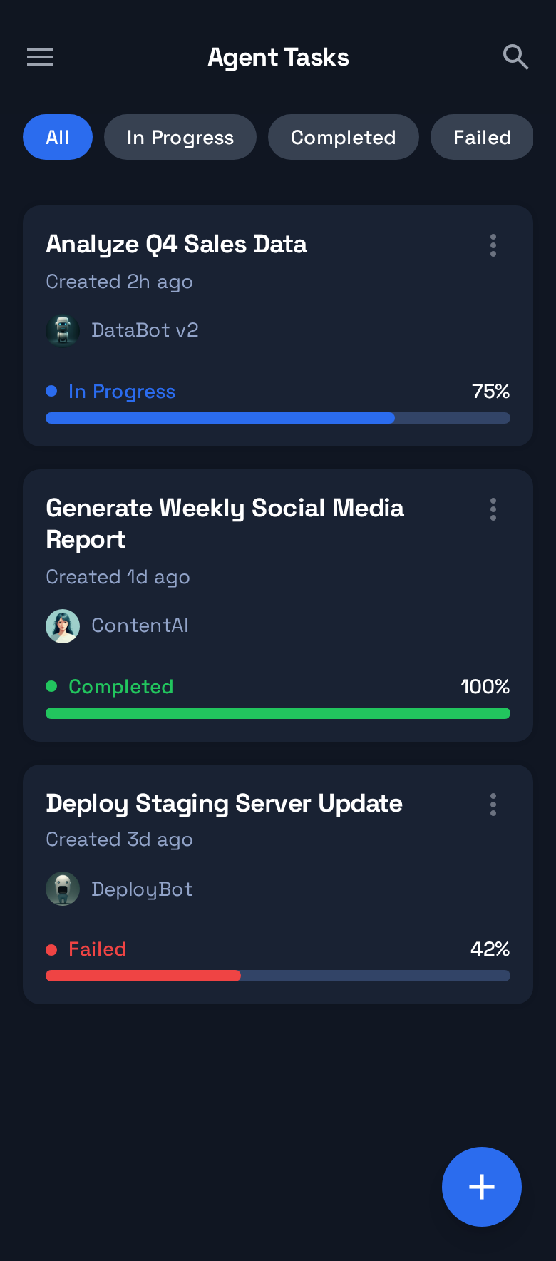Open options menu on Analyze Q4 Sales Data
Screen dimensions: 556x1261
[493, 245]
